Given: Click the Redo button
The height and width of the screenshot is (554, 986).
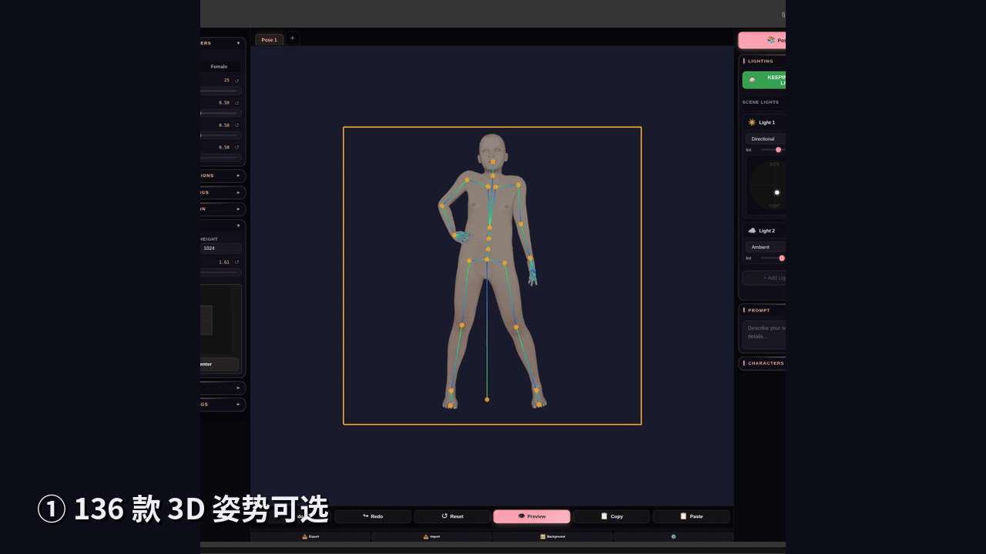Looking at the screenshot, I should pos(373,516).
